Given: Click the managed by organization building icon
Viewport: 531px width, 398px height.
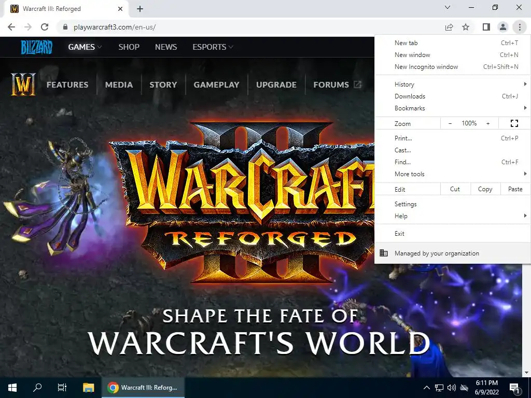Looking at the screenshot, I should (x=384, y=253).
